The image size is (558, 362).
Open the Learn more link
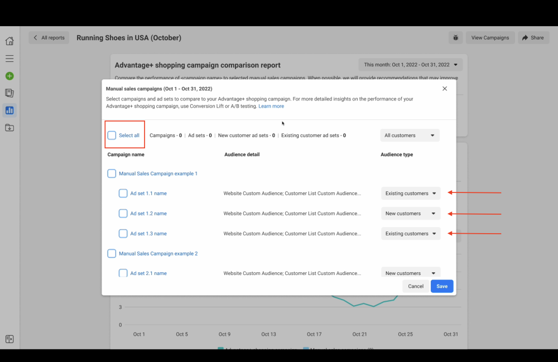click(x=271, y=106)
